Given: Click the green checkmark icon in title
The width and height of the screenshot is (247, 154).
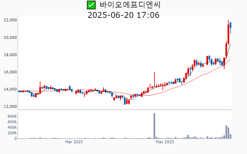Looking at the screenshot, I should 91,5.
